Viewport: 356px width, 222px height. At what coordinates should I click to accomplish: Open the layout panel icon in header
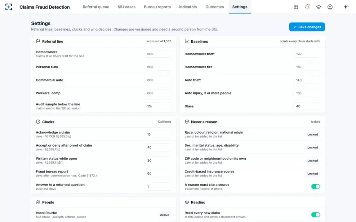click(296, 7)
